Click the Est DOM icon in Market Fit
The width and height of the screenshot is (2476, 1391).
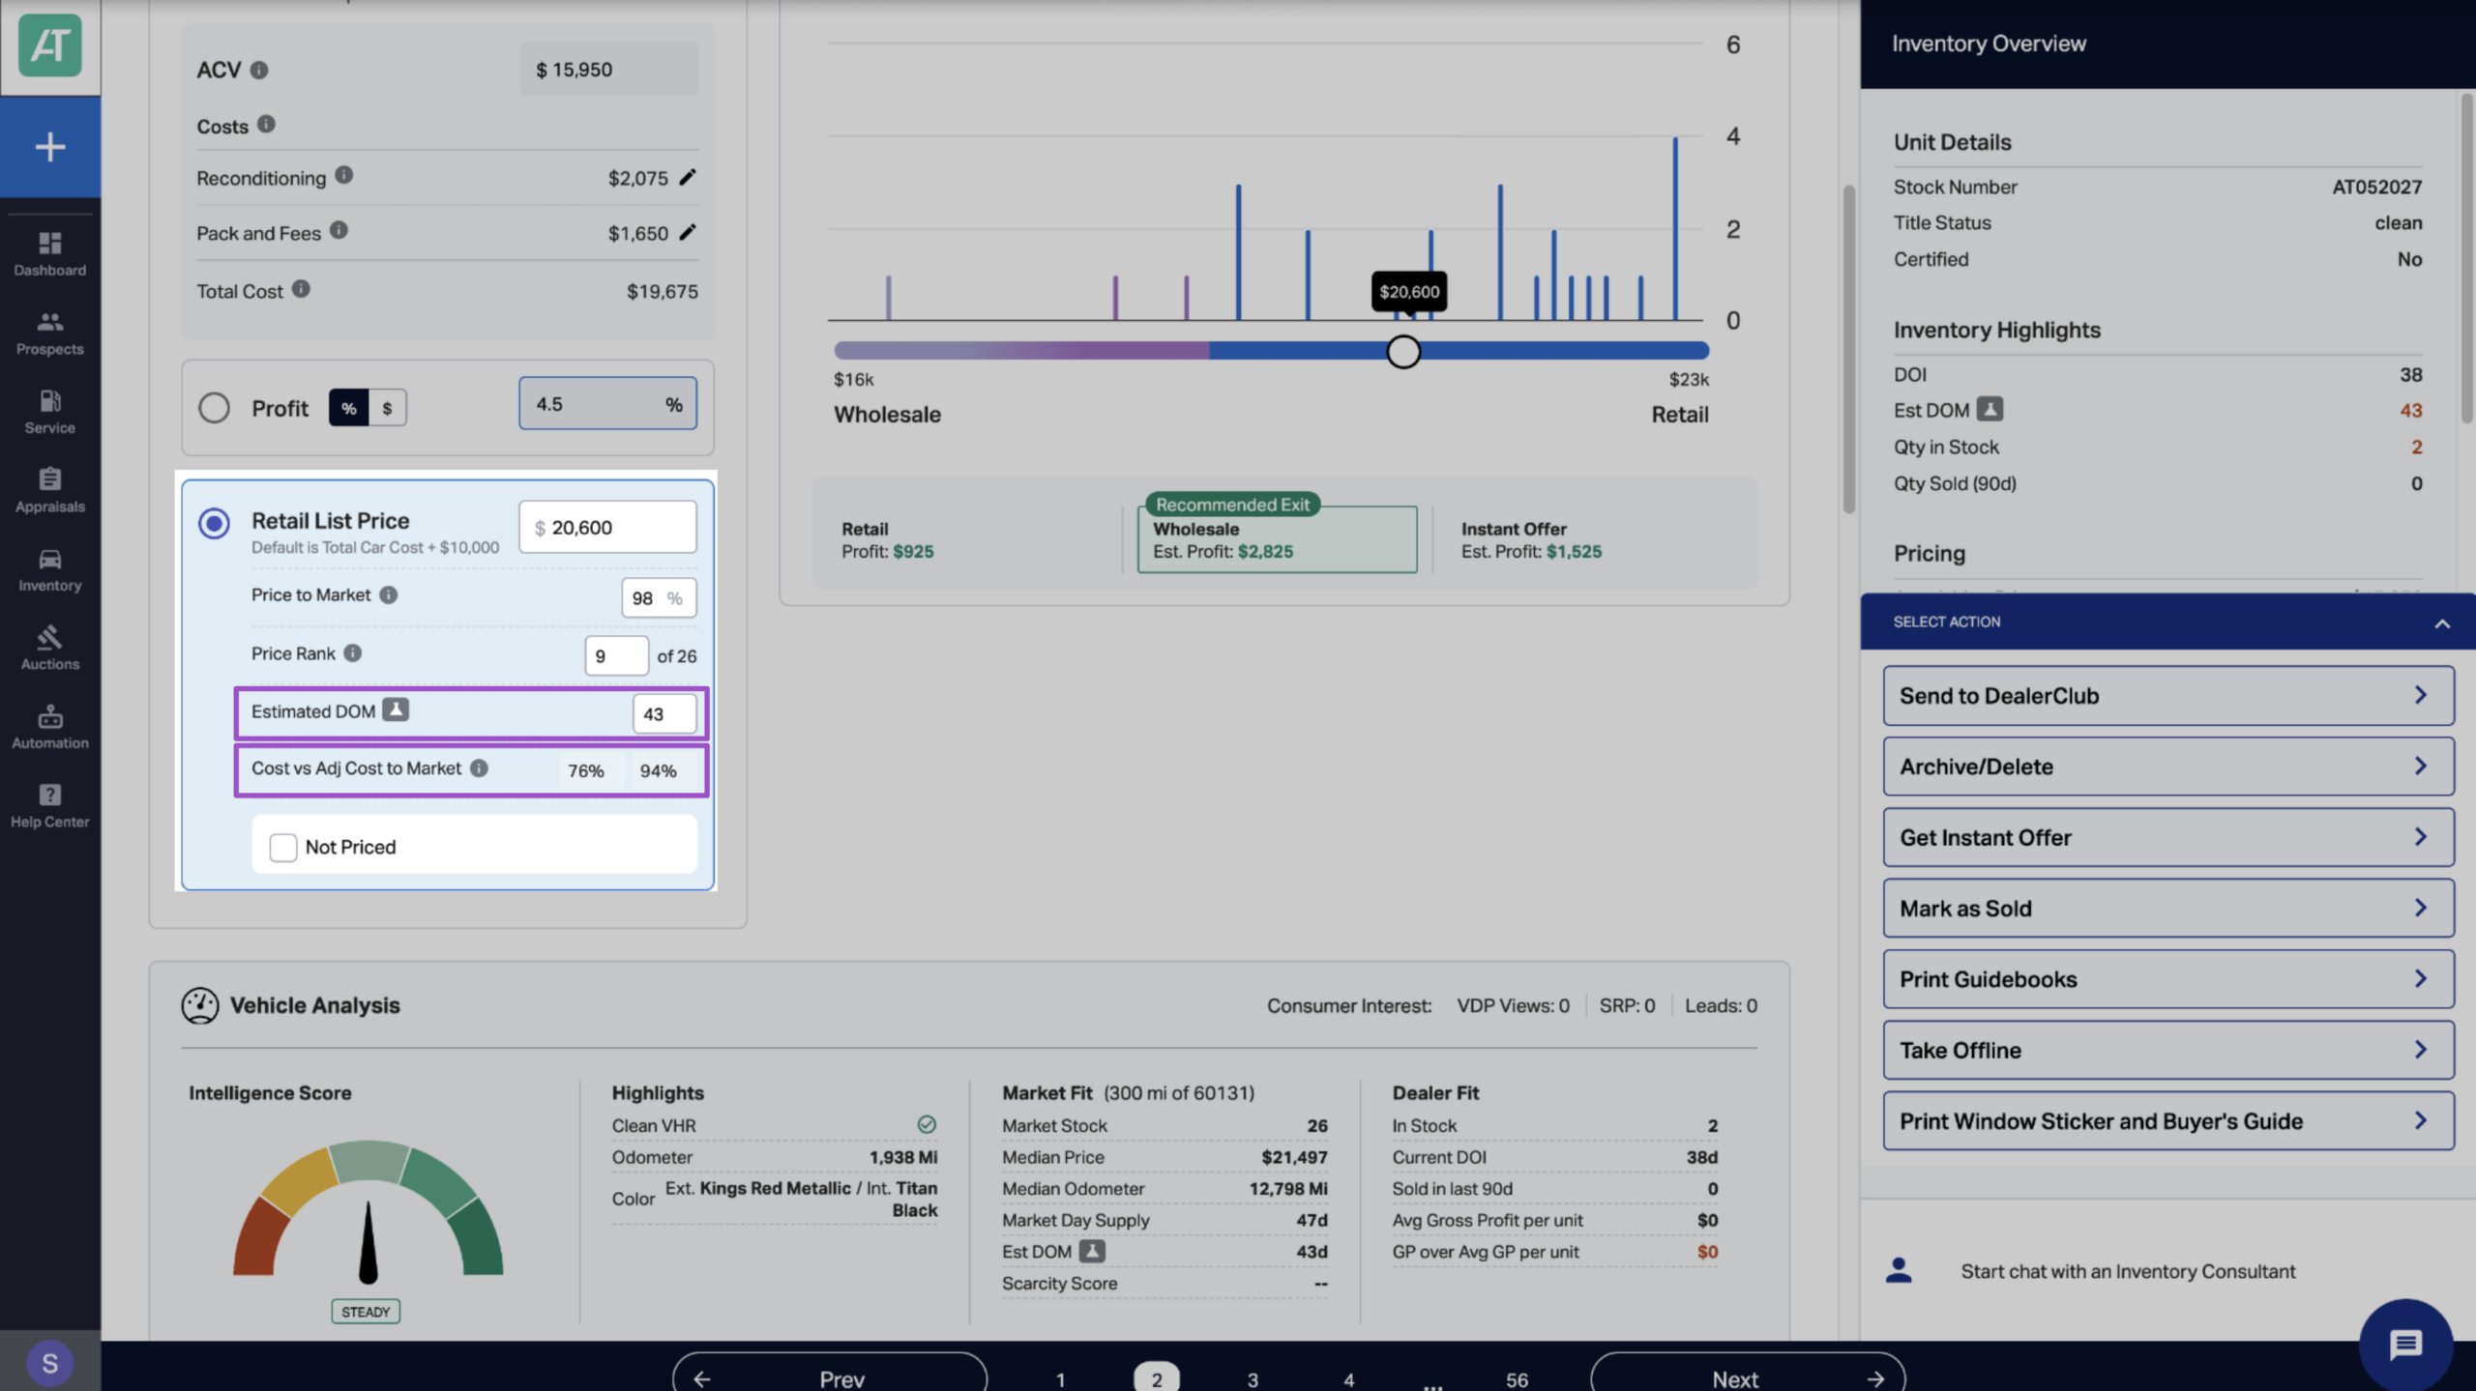1092,1251
